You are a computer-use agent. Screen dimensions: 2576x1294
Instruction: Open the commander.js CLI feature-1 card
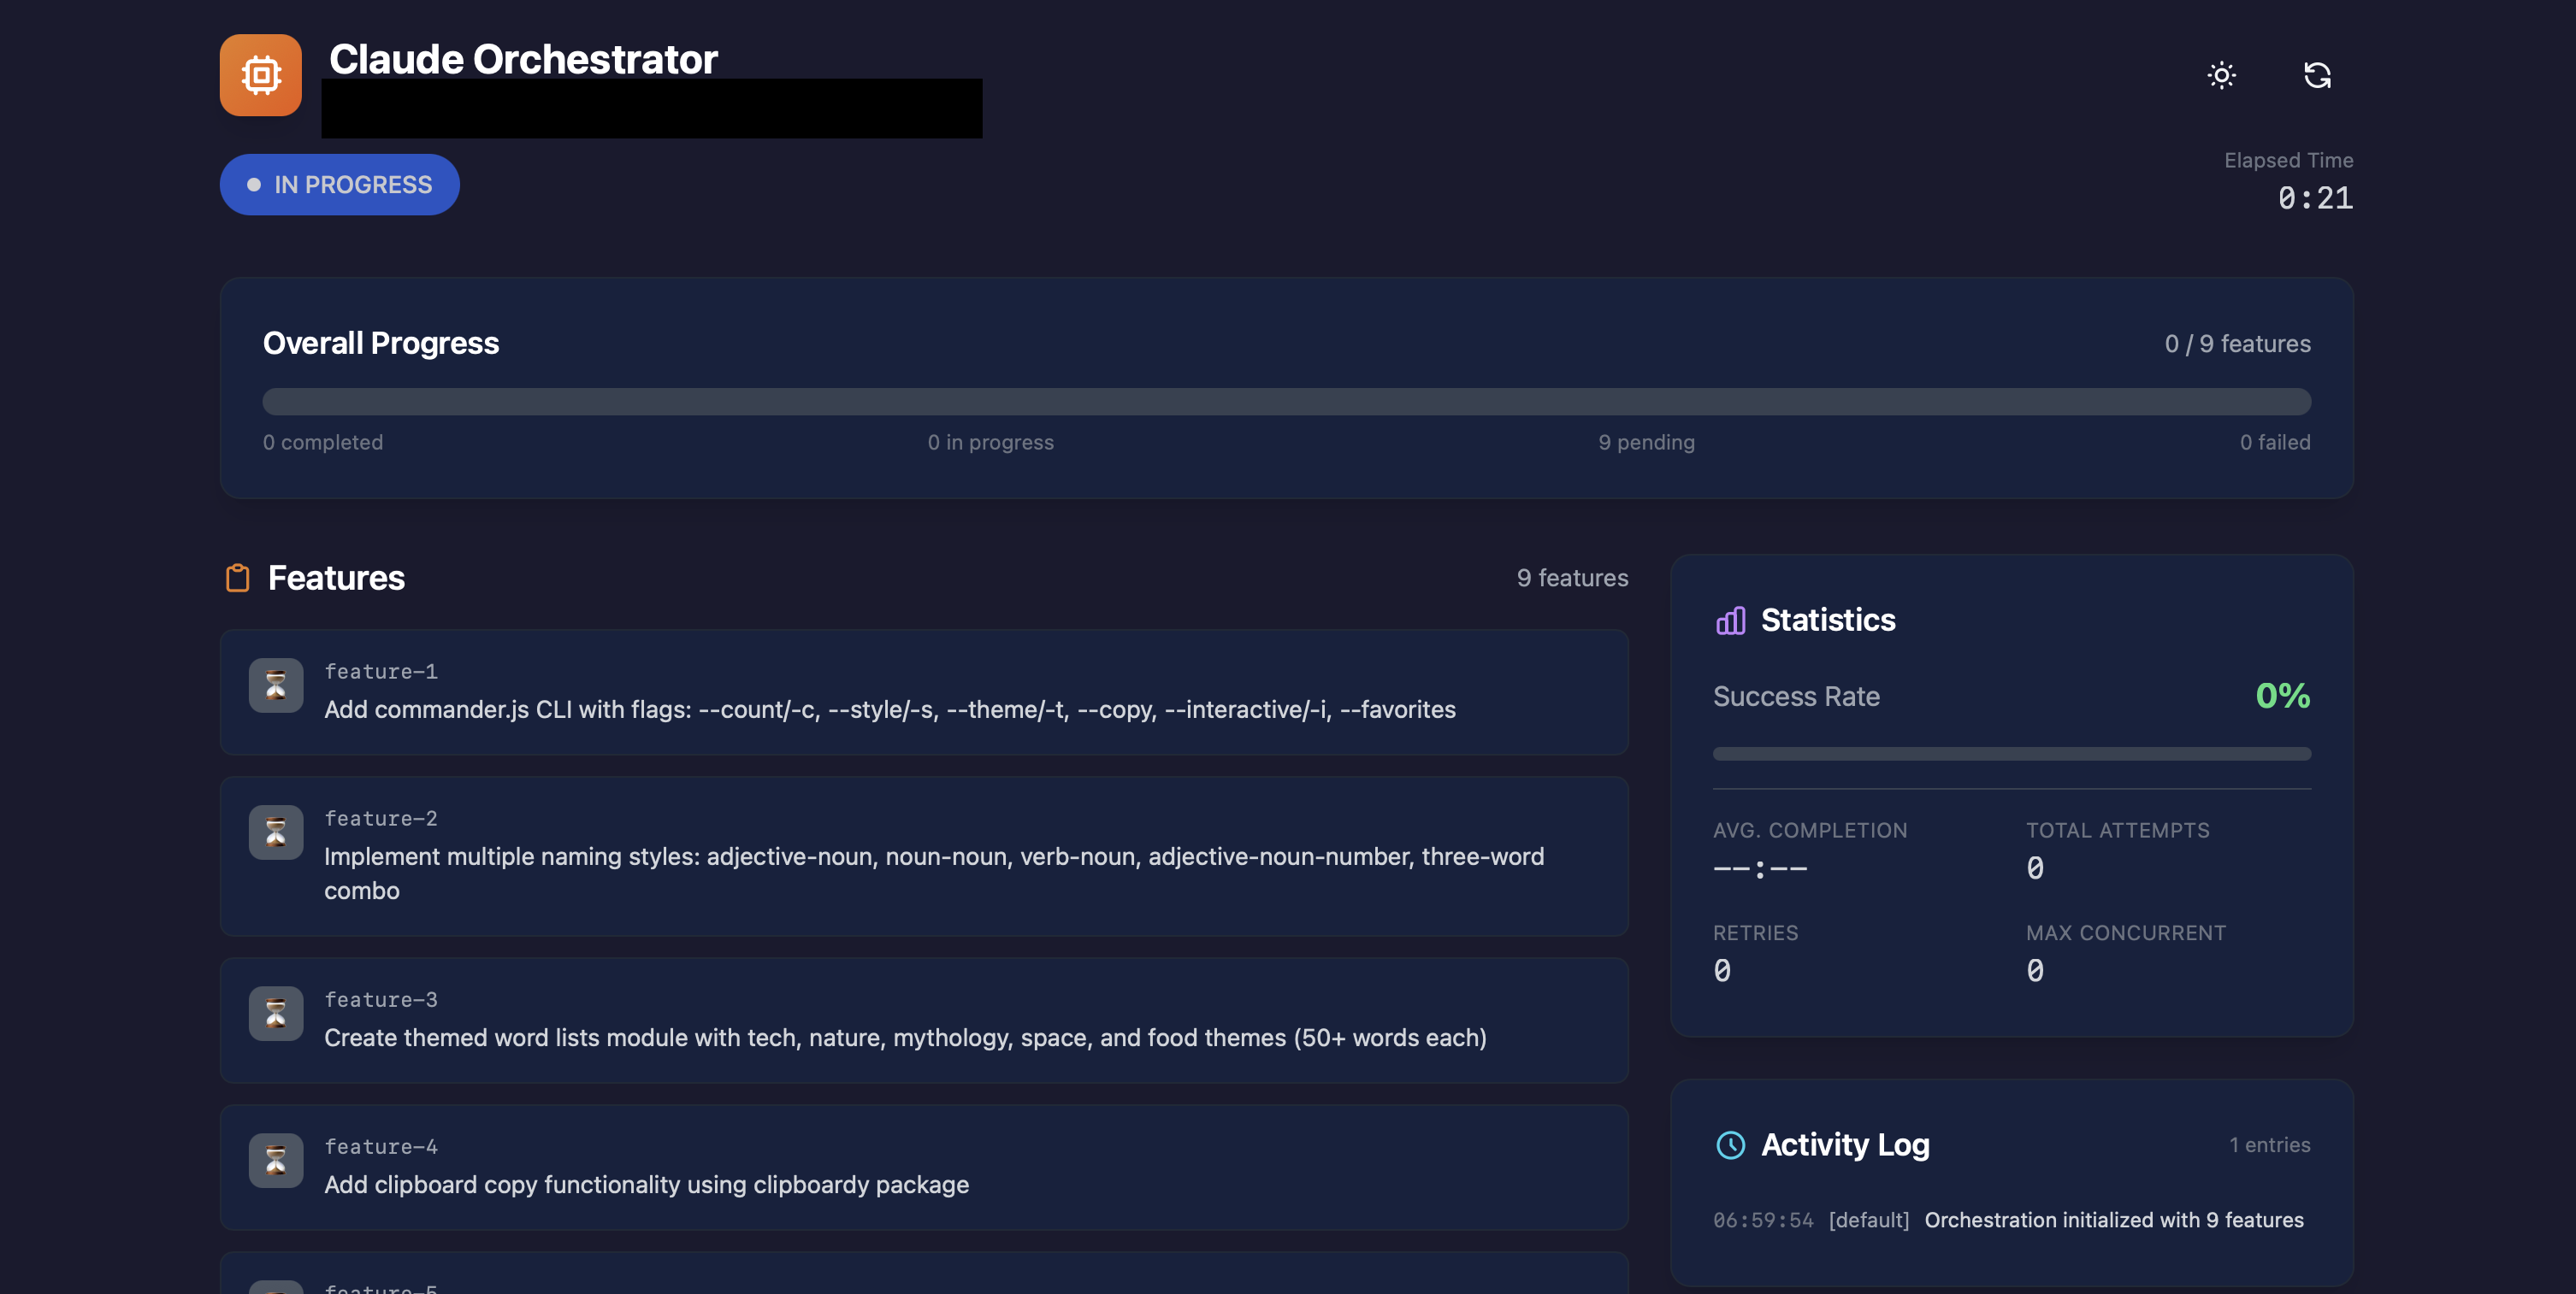(x=924, y=691)
